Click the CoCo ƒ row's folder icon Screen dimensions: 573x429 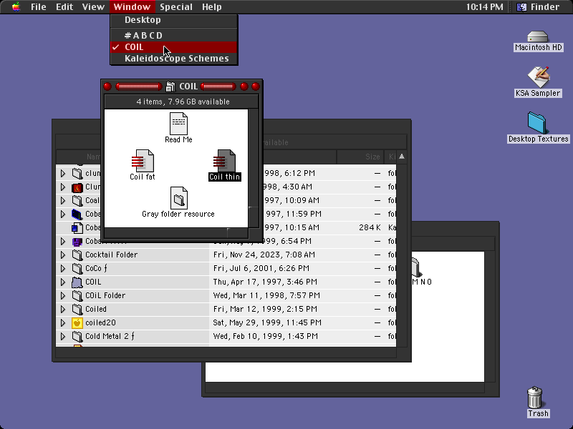(x=77, y=269)
